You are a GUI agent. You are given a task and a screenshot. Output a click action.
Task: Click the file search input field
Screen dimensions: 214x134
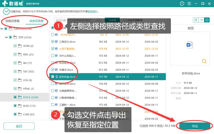click(x=77, y=20)
